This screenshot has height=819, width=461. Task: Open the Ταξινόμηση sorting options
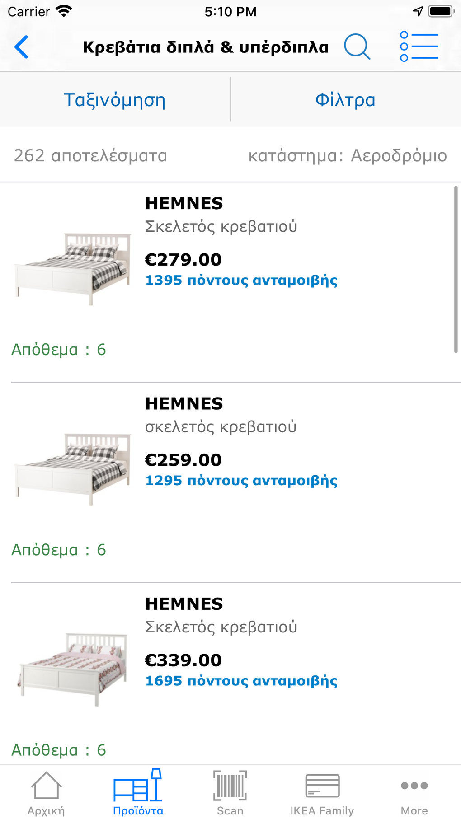115,100
